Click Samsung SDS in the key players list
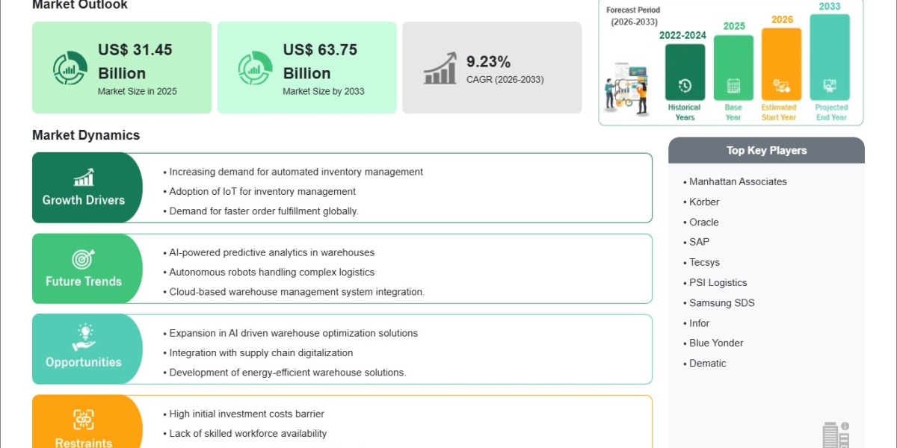The width and height of the screenshot is (897, 448). click(722, 302)
